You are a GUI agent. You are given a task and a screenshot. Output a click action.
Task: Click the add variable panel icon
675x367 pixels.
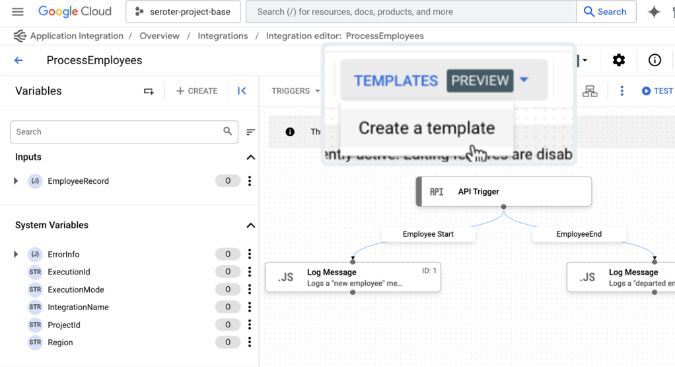pos(149,91)
